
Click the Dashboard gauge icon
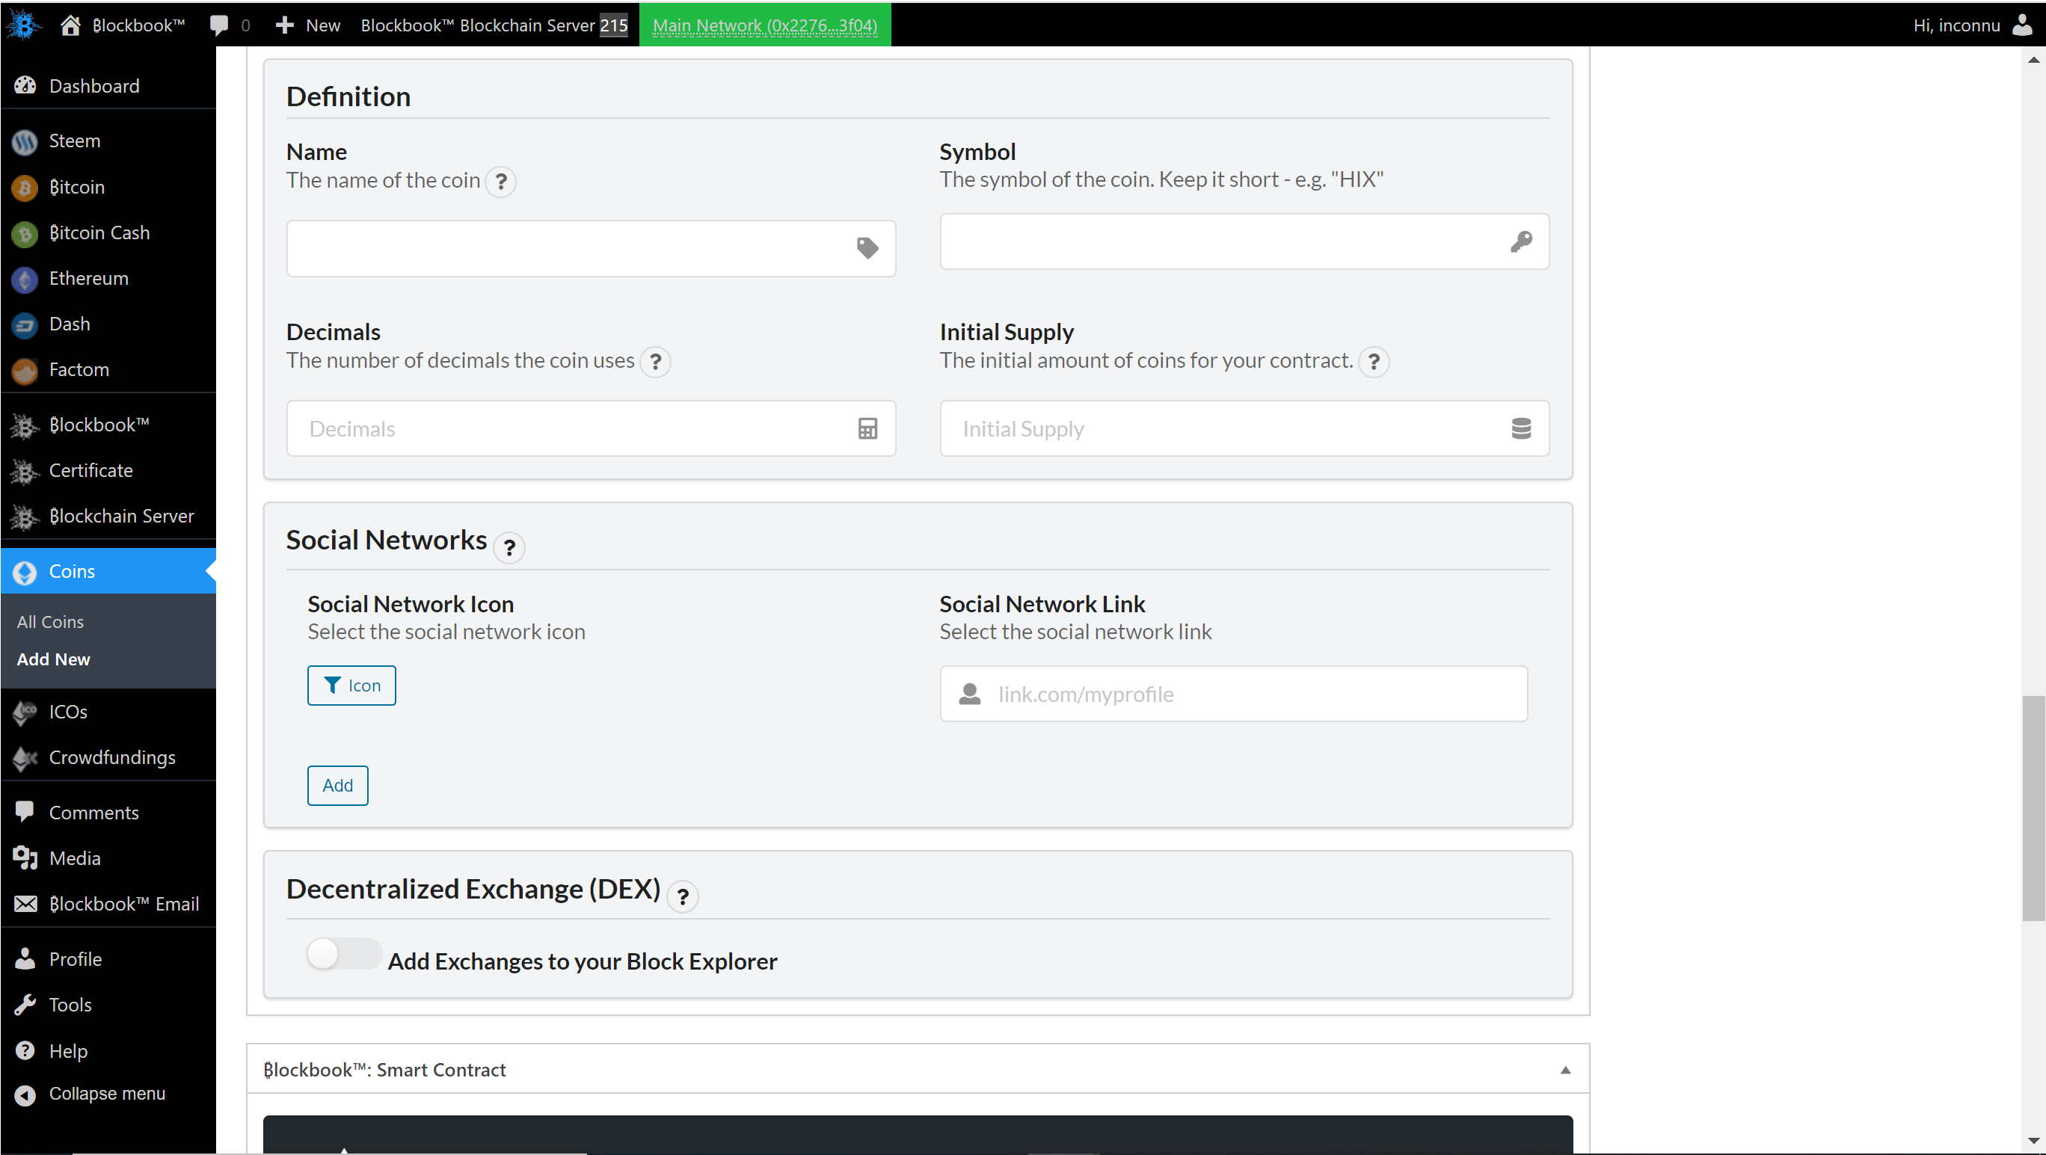pos(25,86)
